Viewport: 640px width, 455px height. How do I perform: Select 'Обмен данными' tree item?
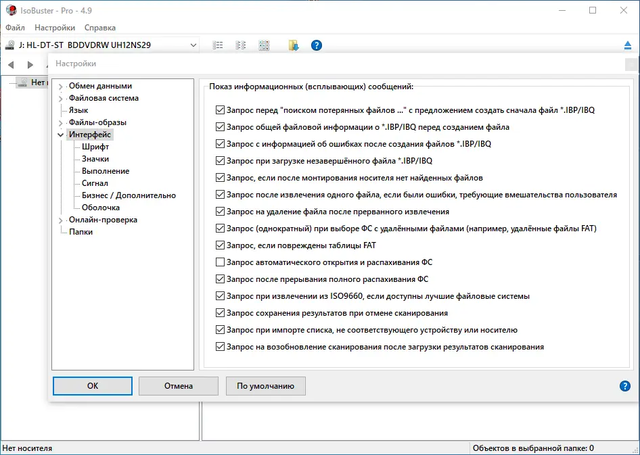(100, 86)
